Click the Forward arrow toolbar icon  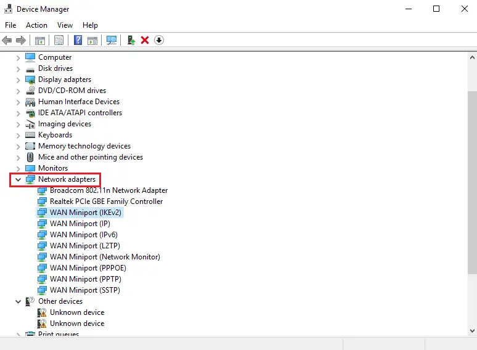point(21,40)
